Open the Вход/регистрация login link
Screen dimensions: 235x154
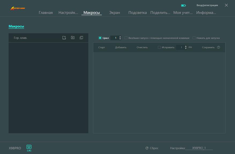point(207,5)
